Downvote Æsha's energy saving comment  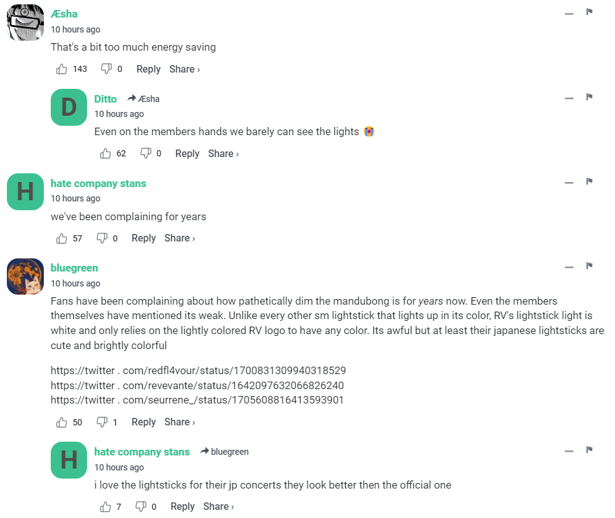(x=106, y=69)
